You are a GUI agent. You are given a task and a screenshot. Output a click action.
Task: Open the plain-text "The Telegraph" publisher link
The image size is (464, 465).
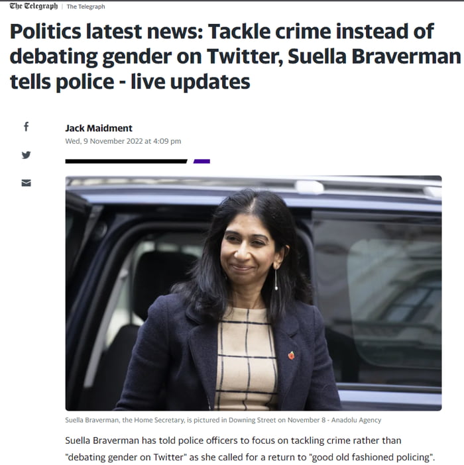(86, 7)
